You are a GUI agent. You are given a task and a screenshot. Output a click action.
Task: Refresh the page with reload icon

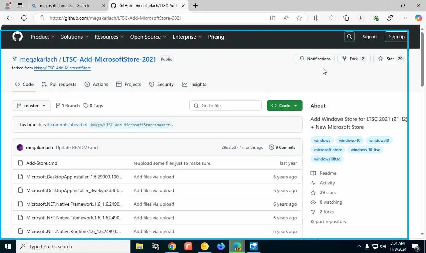(x=24, y=18)
